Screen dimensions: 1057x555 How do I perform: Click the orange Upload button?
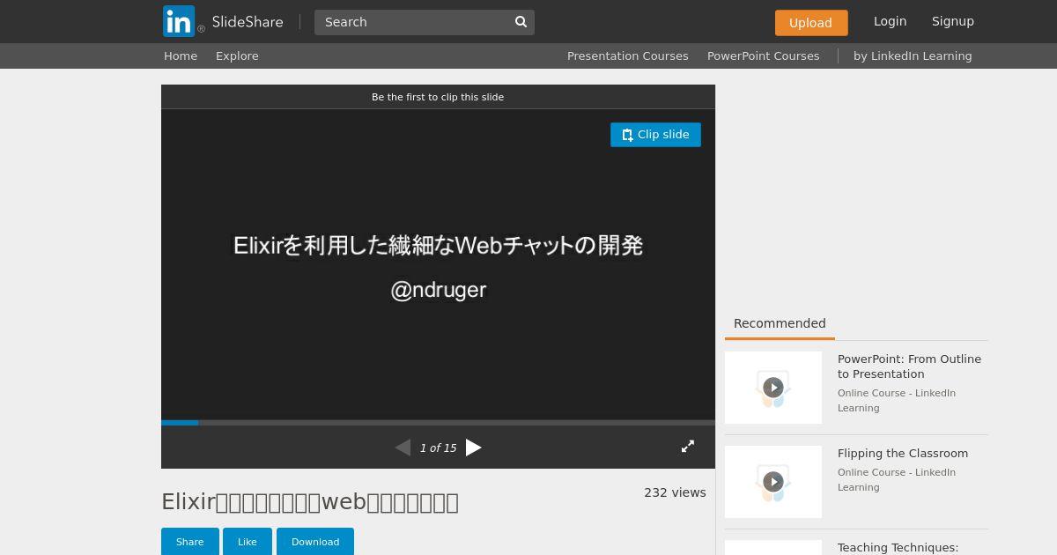click(x=811, y=23)
